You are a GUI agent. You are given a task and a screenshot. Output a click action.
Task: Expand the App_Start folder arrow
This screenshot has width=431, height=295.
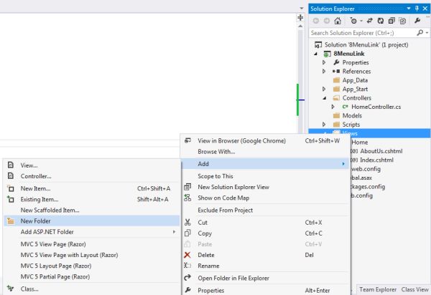324,90
